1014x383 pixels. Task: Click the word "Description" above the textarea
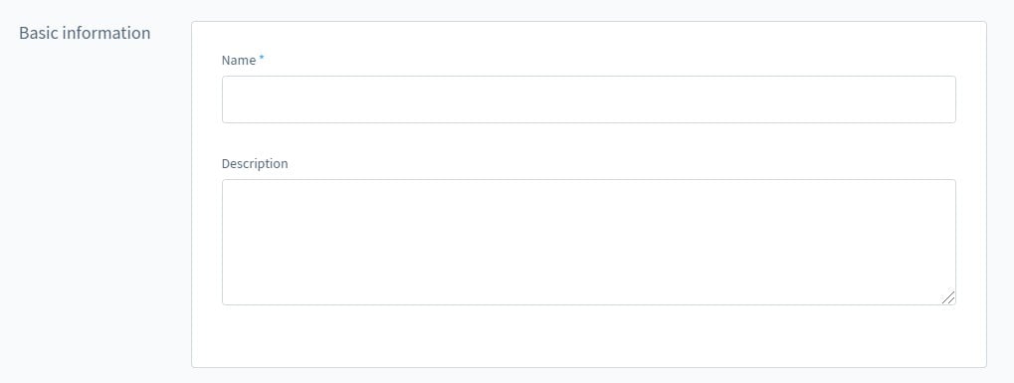pos(255,164)
